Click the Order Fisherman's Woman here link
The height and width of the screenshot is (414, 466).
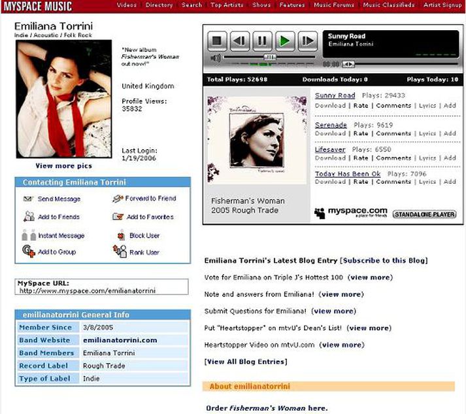(x=267, y=408)
